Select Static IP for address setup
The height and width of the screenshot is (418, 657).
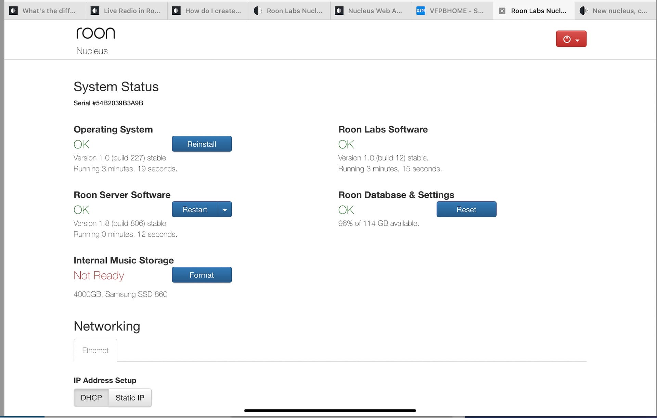tap(130, 398)
